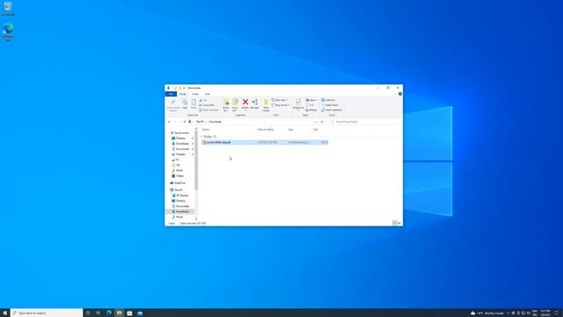Click the Search Downloads box
Viewport: 563px width, 317px height.
[x=365, y=122]
